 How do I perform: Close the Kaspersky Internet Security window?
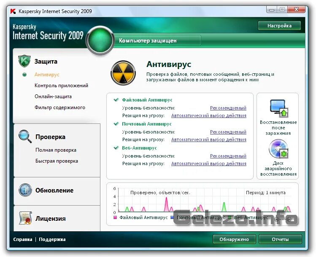tap(296, 9)
